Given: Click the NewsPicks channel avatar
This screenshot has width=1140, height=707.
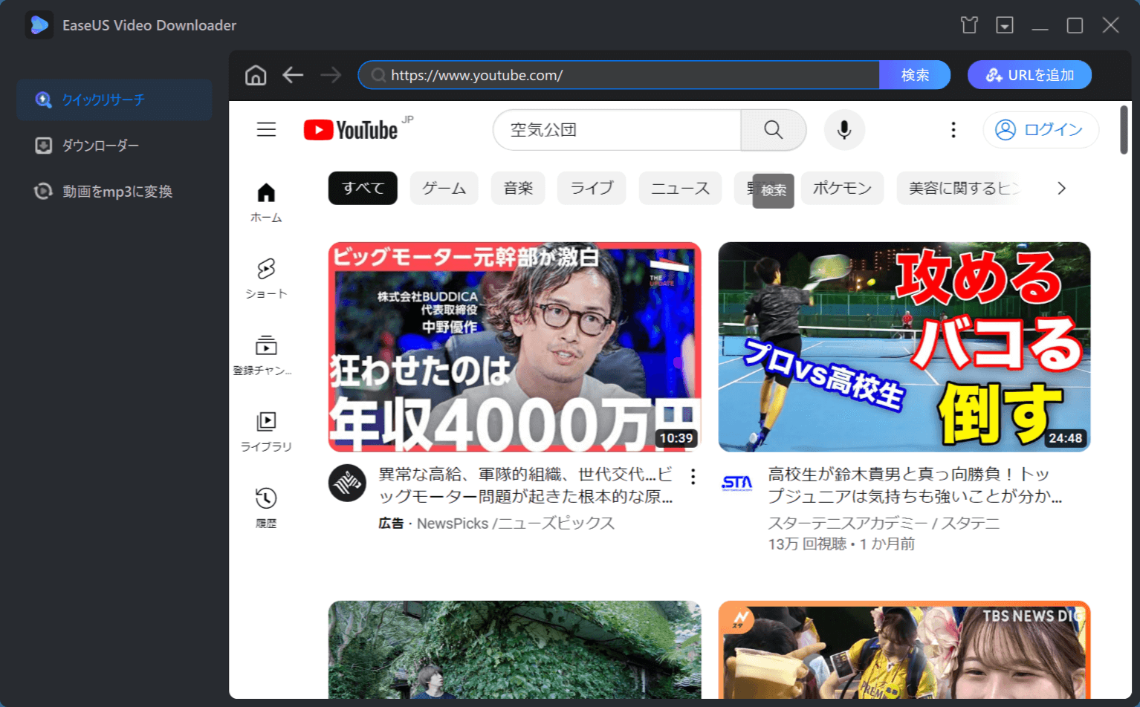Looking at the screenshot, I should coord(347,483).
